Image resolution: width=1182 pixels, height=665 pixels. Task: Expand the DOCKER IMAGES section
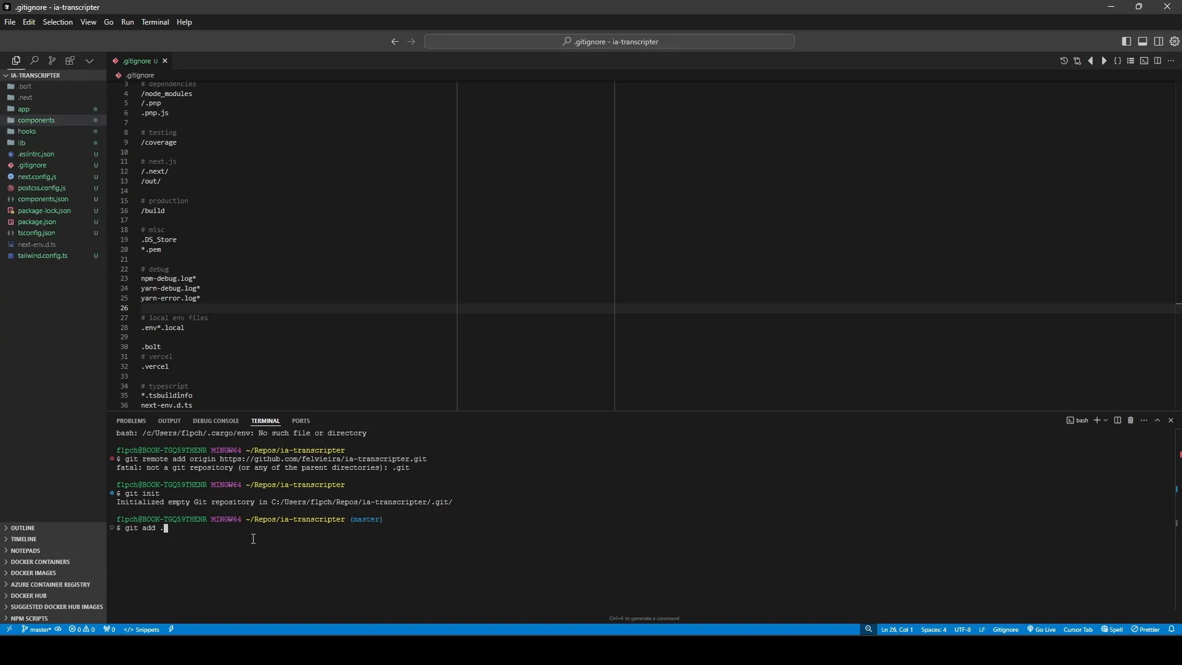coord(53,573)
